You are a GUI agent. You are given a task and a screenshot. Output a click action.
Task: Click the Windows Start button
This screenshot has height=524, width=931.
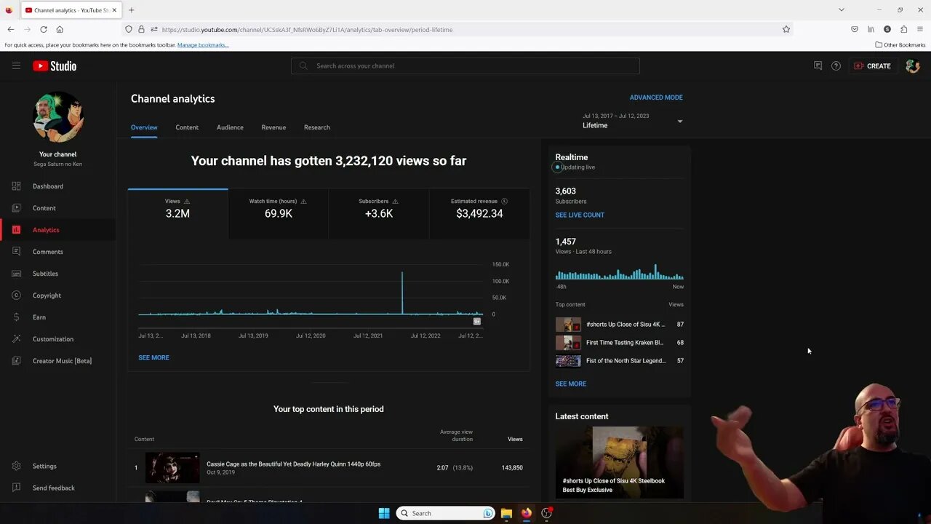click(x=384, y=513)
